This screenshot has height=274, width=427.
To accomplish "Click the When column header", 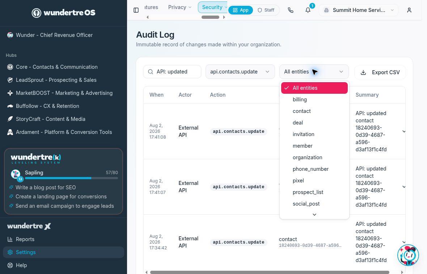I will coord(157,95).
